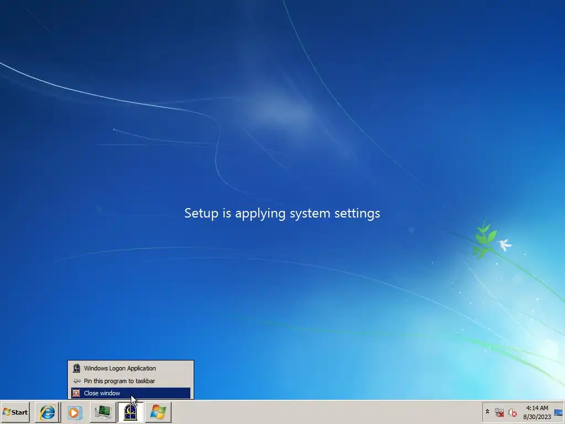Choose Windows Logon Application in jump list
The image size is (565, 424).
(130, 368)
